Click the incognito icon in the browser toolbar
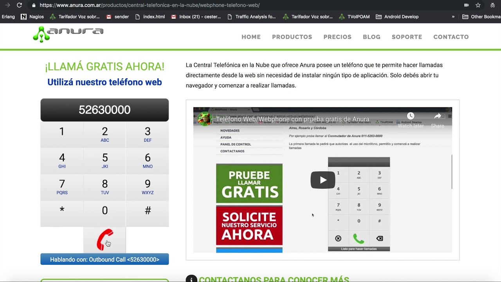 point(493,5)
